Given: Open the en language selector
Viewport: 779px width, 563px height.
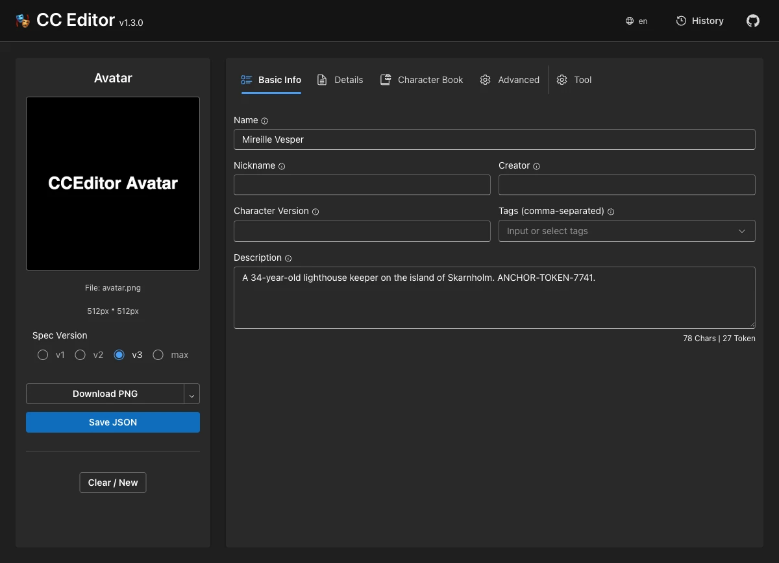Looking at the screenshot, I should click(637, 21).
